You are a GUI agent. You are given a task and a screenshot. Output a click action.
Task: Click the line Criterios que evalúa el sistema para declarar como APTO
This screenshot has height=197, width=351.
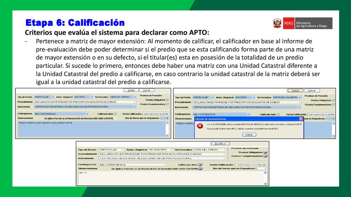[117, 32]
